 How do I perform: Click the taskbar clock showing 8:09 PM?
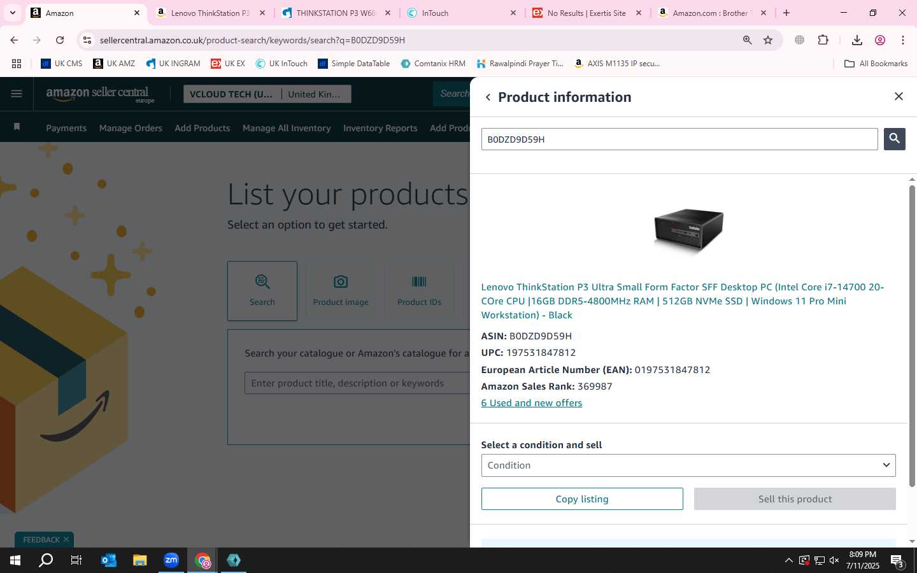pos(863,560)
